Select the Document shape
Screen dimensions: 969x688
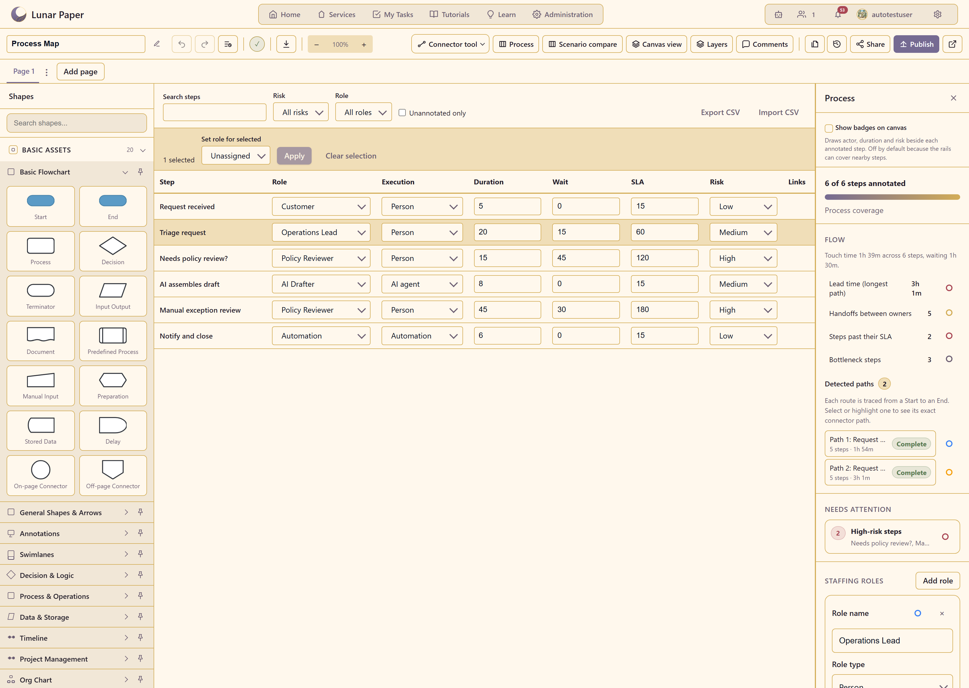(41, 341)
